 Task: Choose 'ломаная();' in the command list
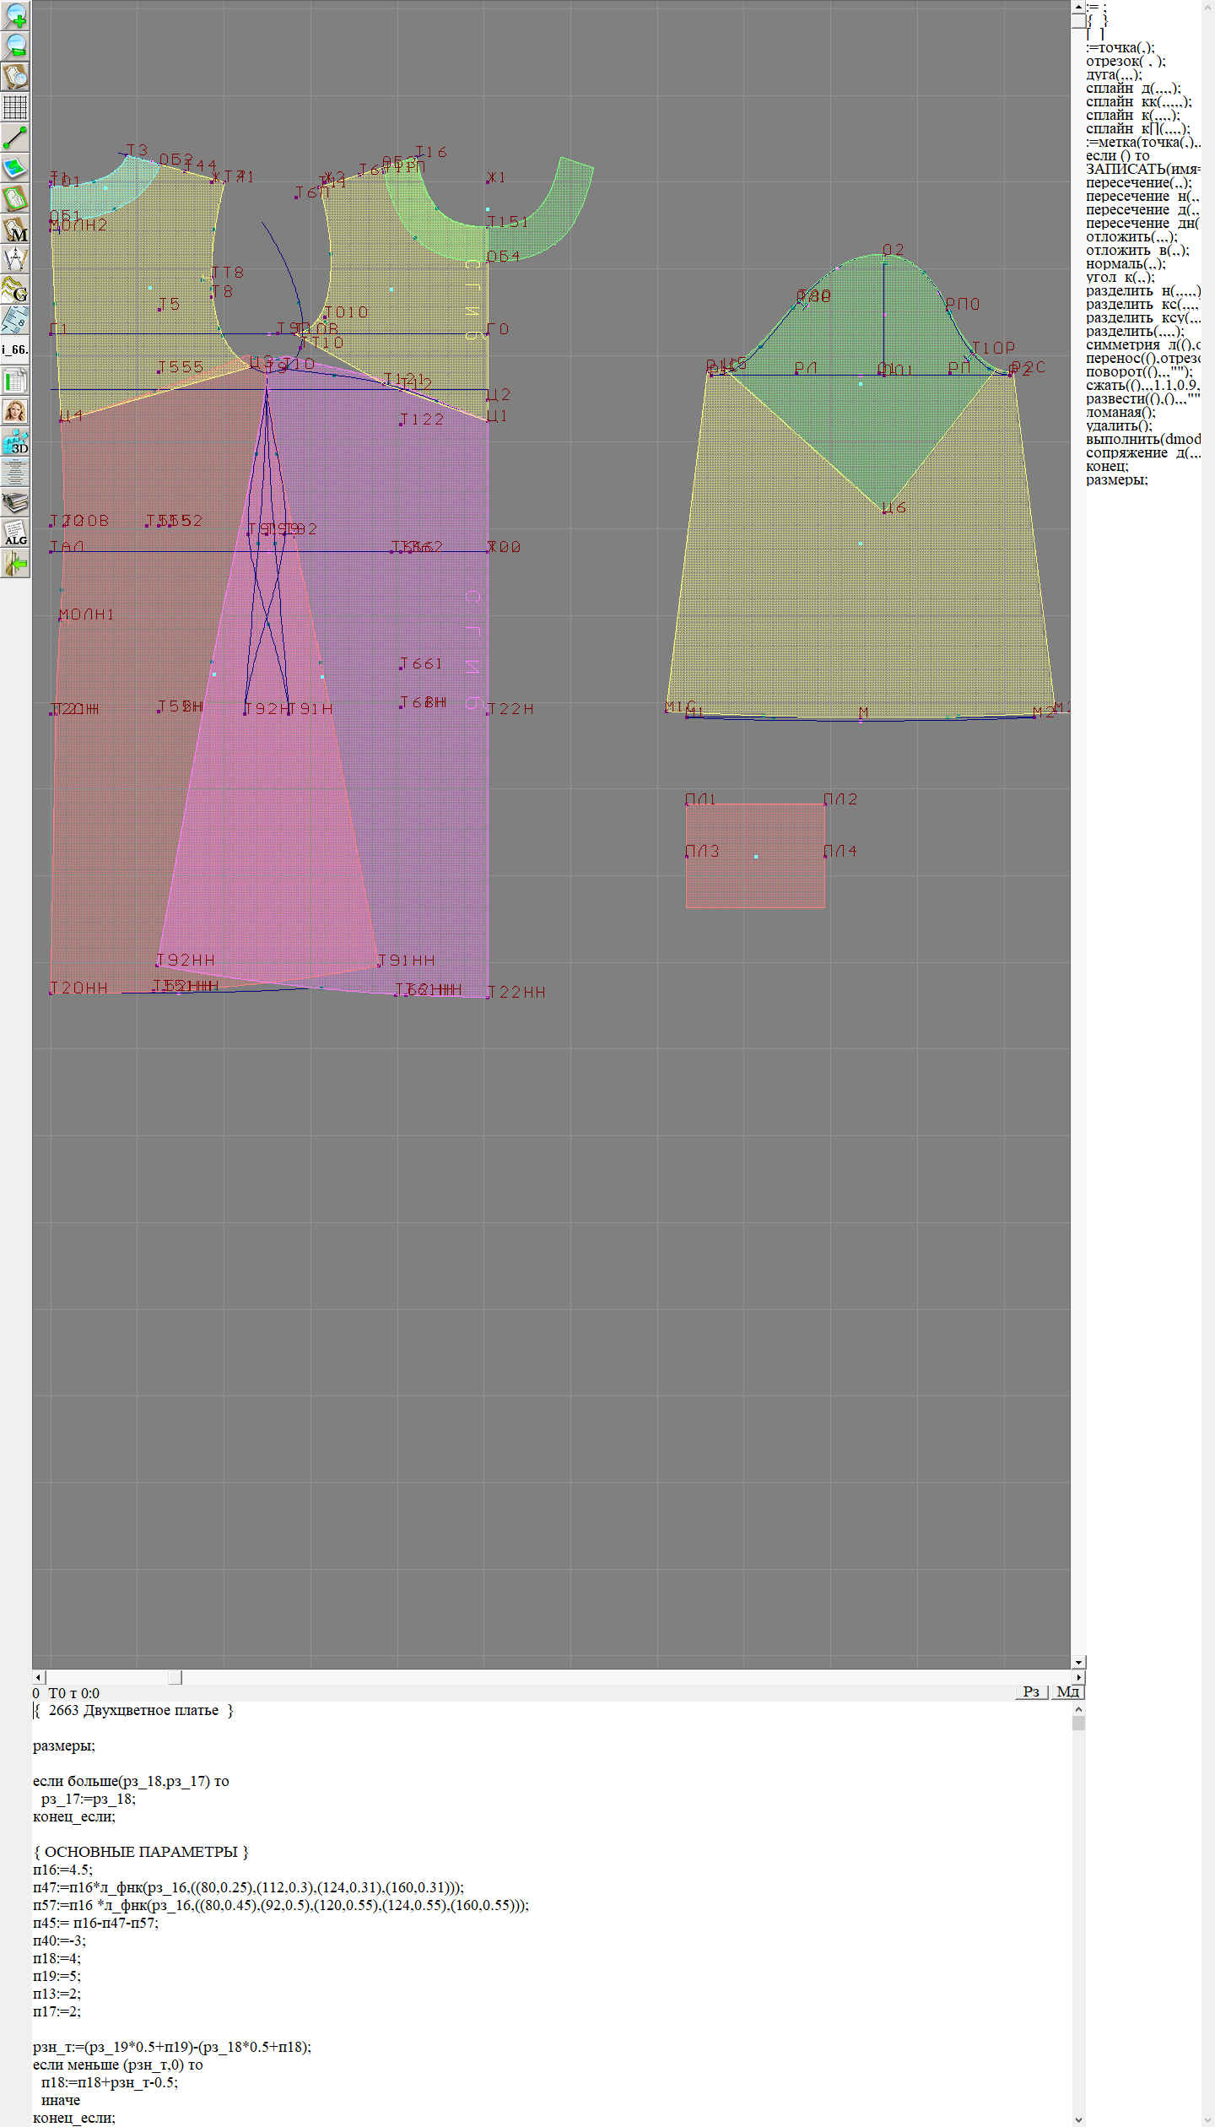(x=1120, y=412)
